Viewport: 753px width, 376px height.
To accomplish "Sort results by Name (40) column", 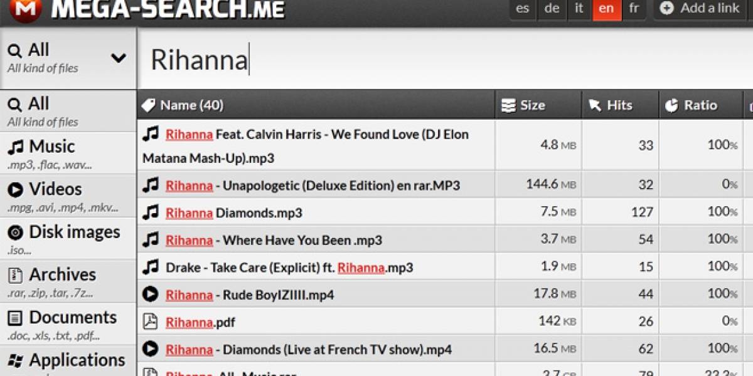I will tap(316, 105).
